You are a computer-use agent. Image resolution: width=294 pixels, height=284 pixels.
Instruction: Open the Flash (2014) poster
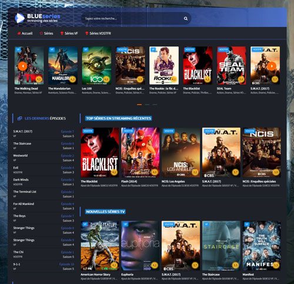141,152
